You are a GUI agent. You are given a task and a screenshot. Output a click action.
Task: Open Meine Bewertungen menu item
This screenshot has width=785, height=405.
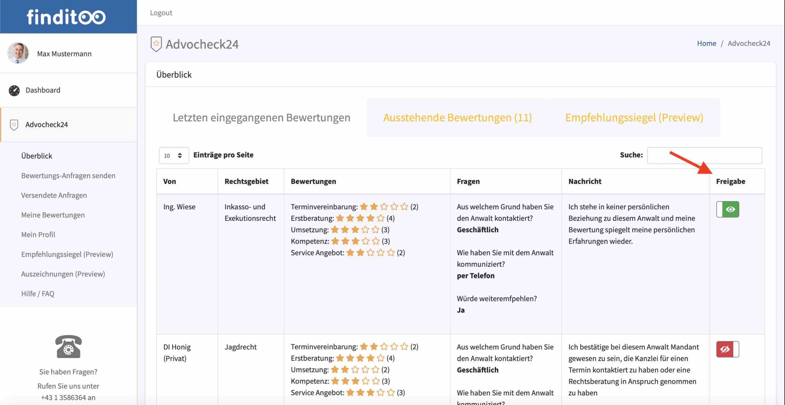point(53,215)
